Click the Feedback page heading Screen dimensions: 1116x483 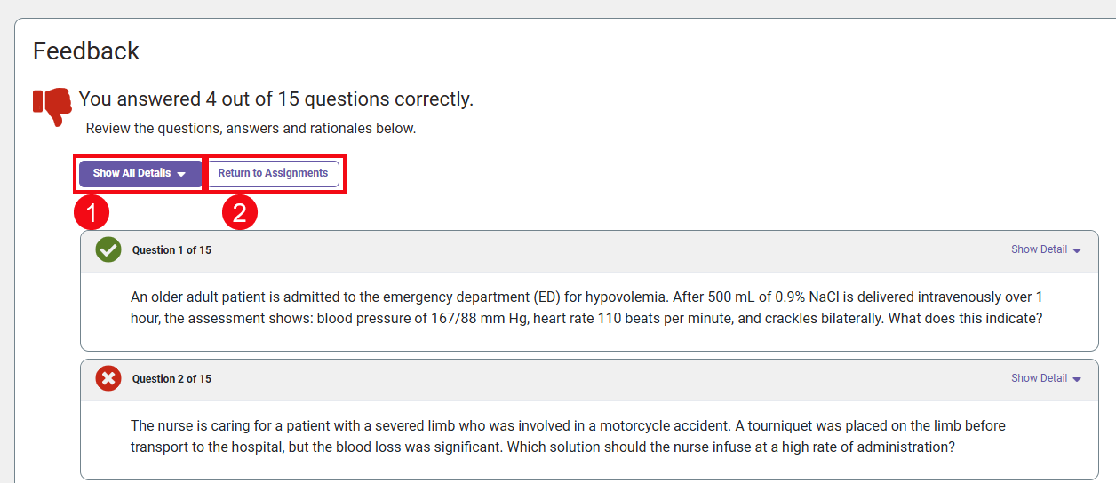86,51
